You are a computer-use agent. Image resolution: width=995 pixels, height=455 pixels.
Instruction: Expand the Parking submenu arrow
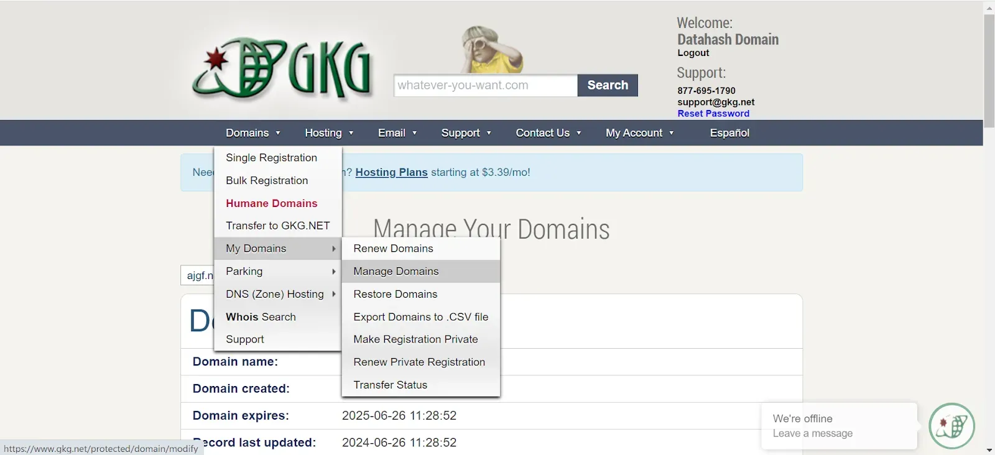tap(334, 272)
